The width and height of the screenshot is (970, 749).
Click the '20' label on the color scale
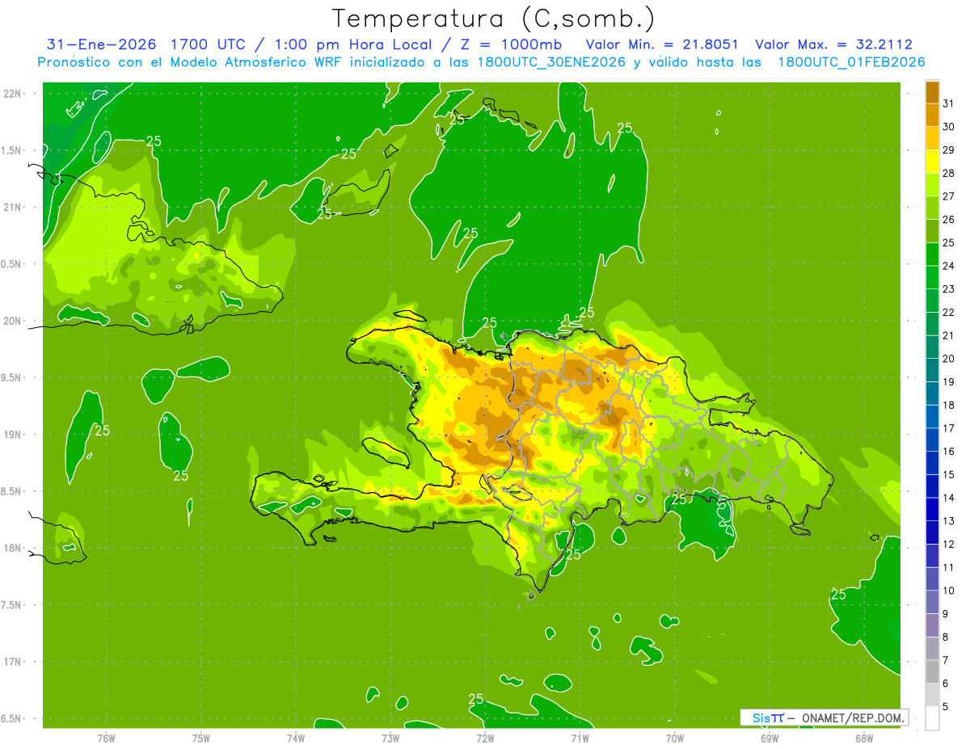[949, 359]
